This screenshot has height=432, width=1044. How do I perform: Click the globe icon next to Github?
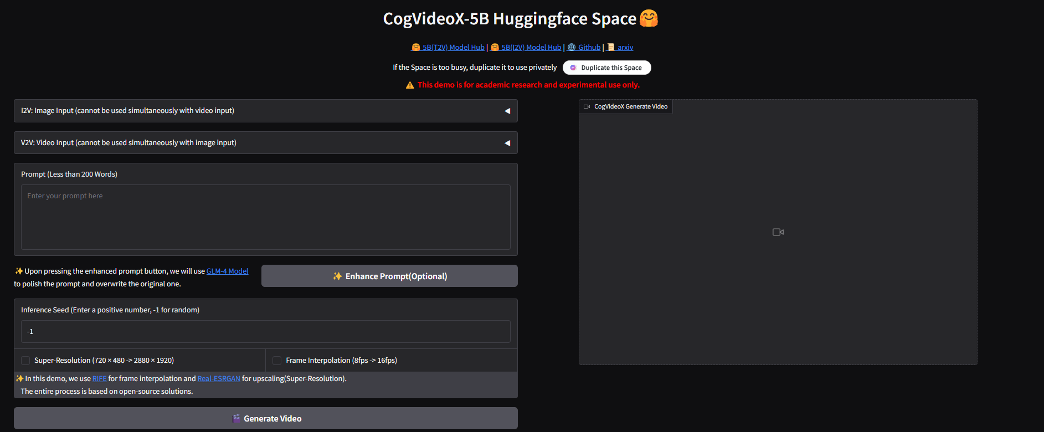point(572,48)
